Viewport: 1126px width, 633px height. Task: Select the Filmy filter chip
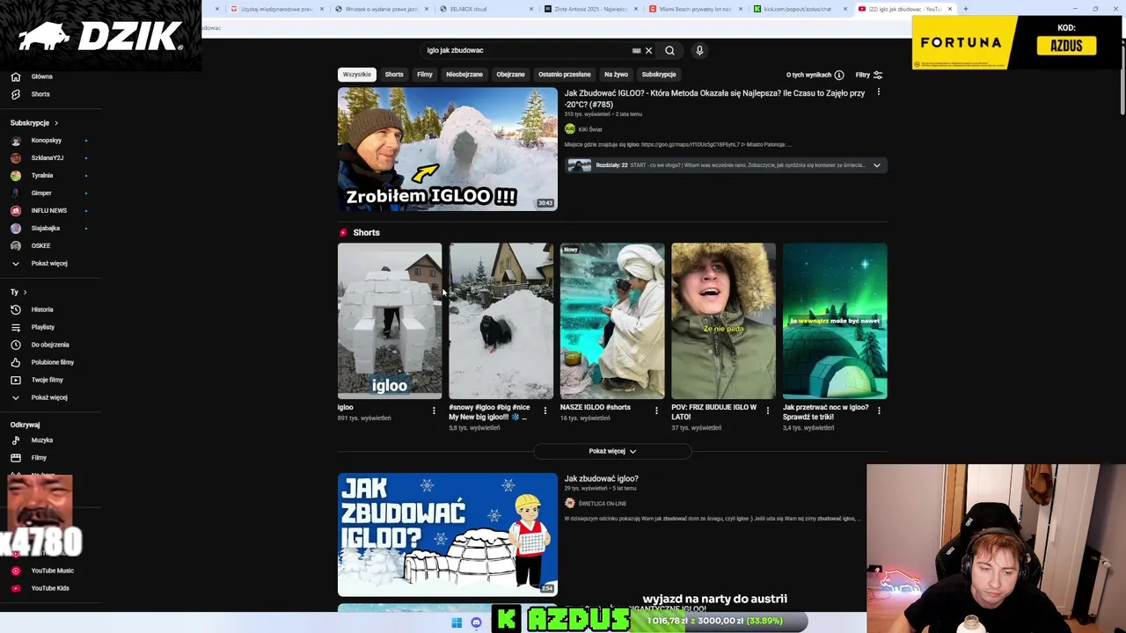pyautogui.click(x=425, y=75)
